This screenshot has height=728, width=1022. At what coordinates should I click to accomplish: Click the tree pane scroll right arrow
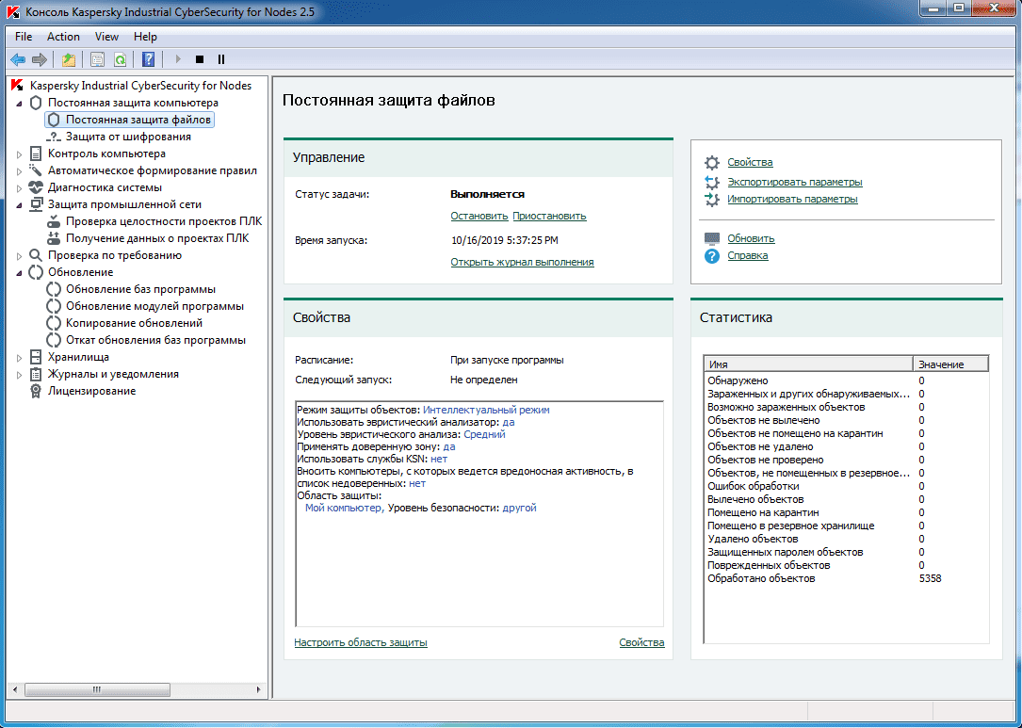(x=259, y=689)
